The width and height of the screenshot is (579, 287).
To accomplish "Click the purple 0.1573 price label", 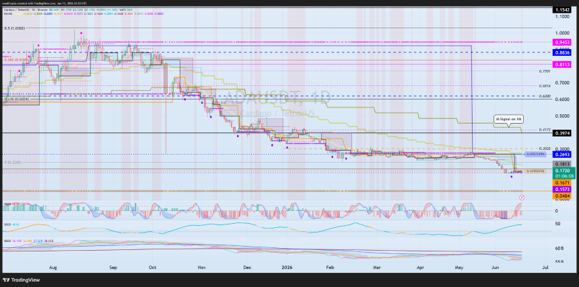I will pos(562,189).
